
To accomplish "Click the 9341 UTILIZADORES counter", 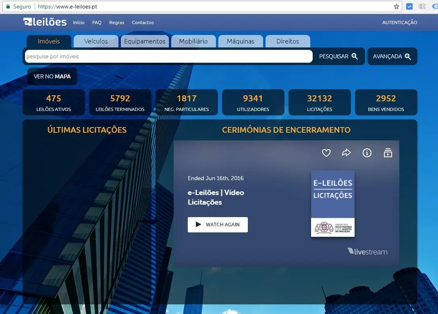I will 253,102.
